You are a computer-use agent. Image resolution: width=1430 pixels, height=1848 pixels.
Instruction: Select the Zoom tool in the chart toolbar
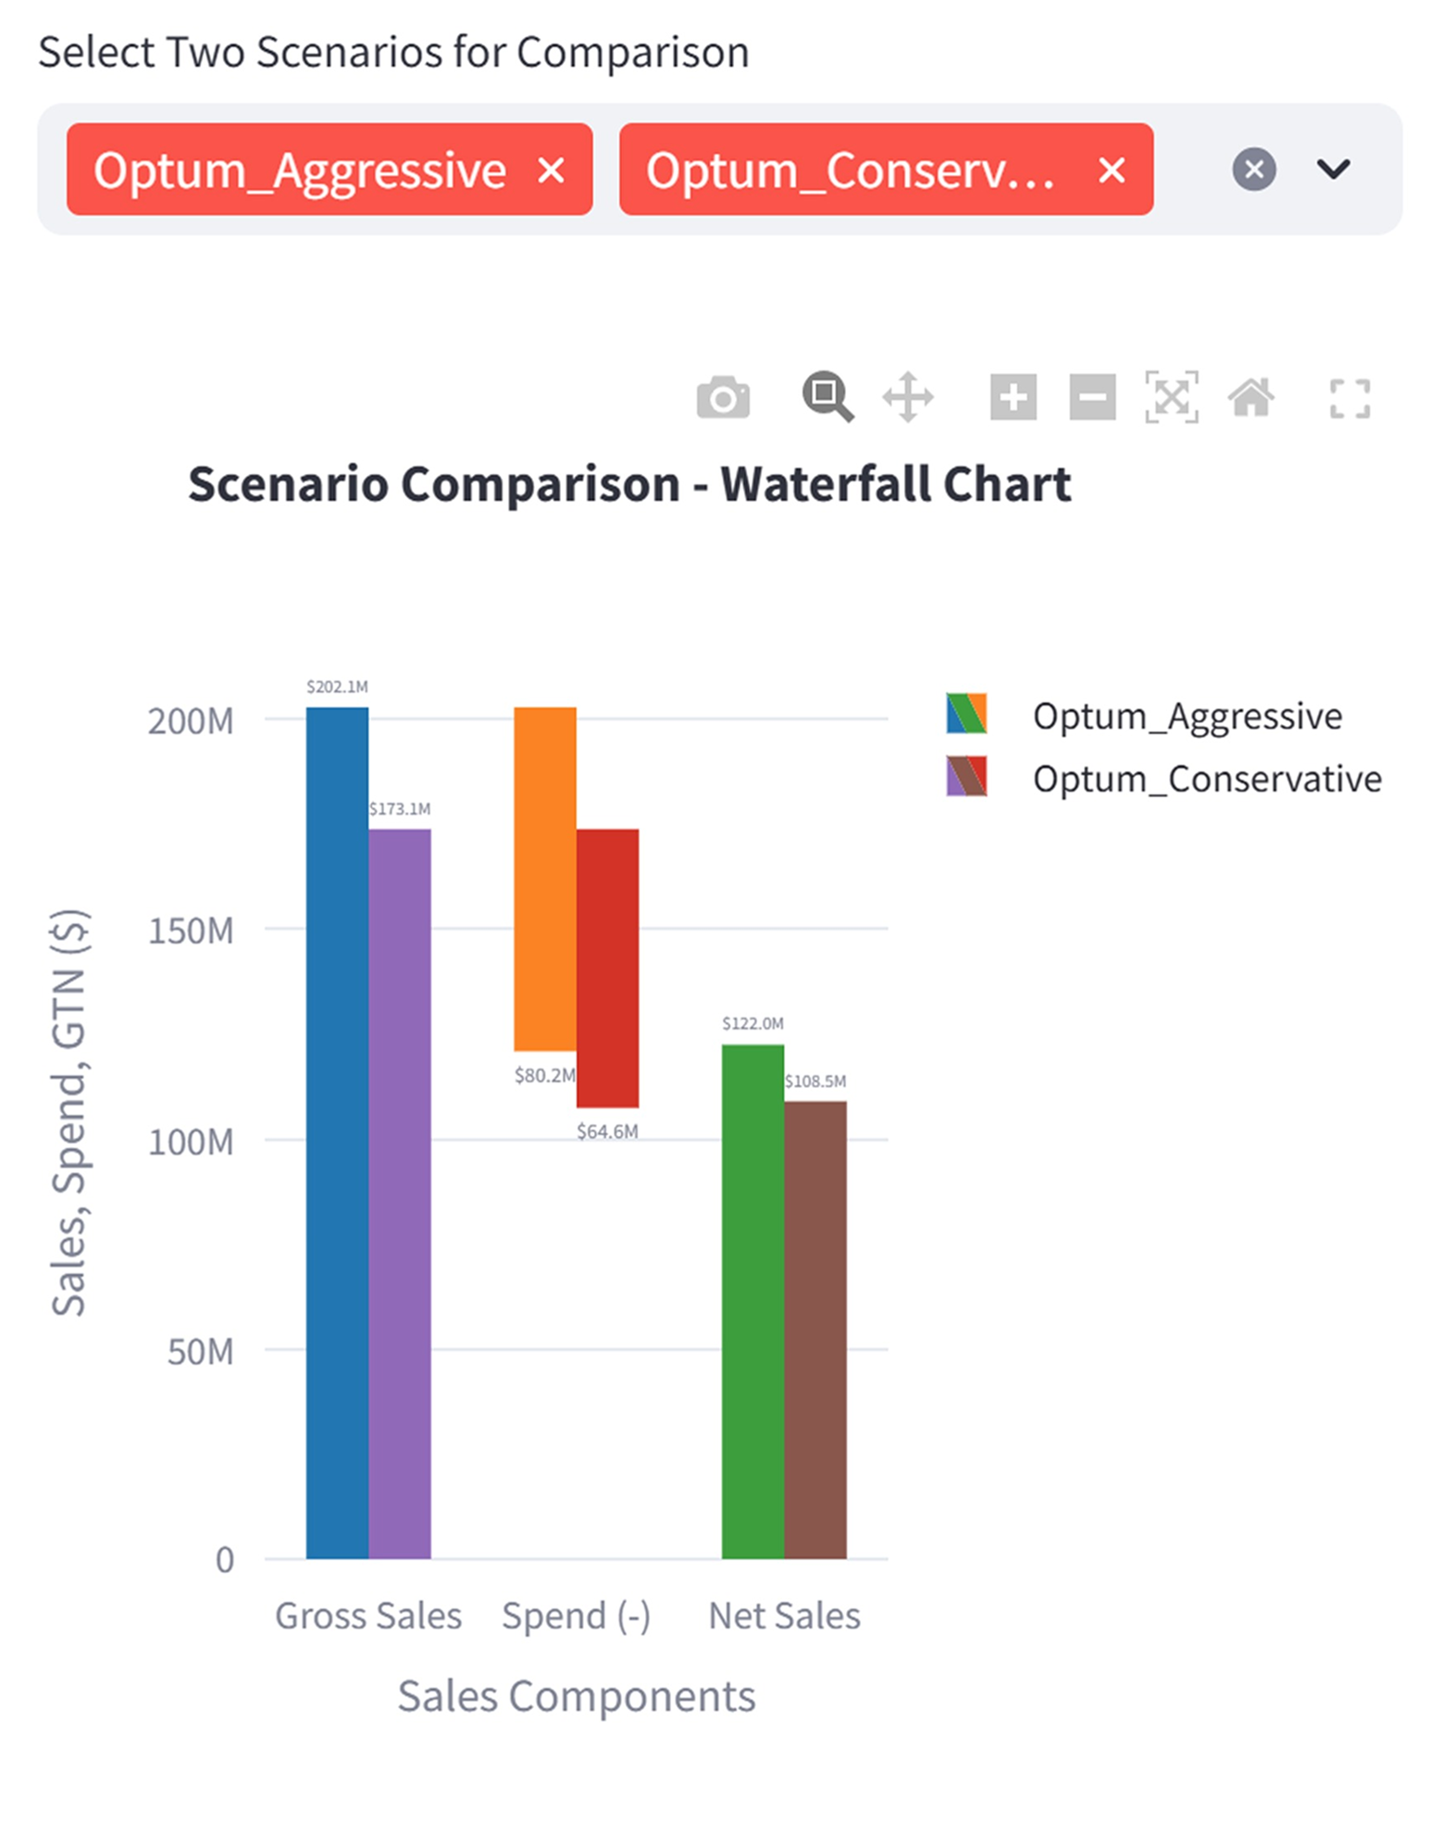pyautogui.click(x=827, y=398)
